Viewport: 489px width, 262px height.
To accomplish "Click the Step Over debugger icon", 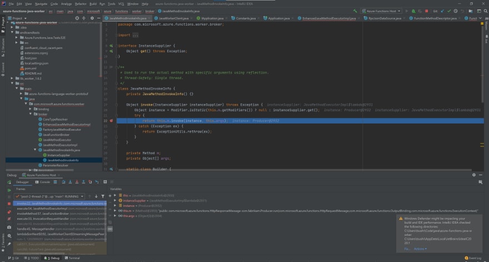I will 63,182.
